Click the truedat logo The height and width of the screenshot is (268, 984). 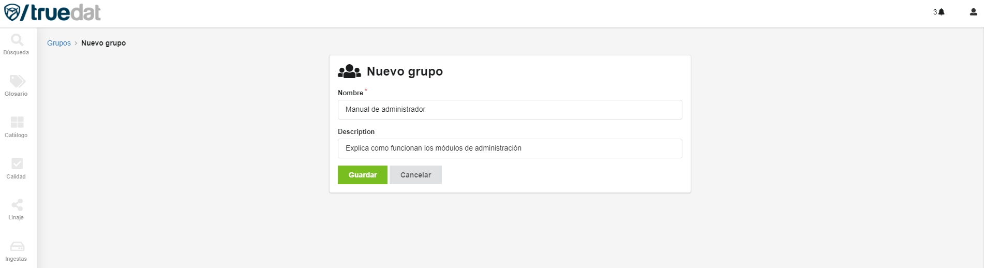52,12
